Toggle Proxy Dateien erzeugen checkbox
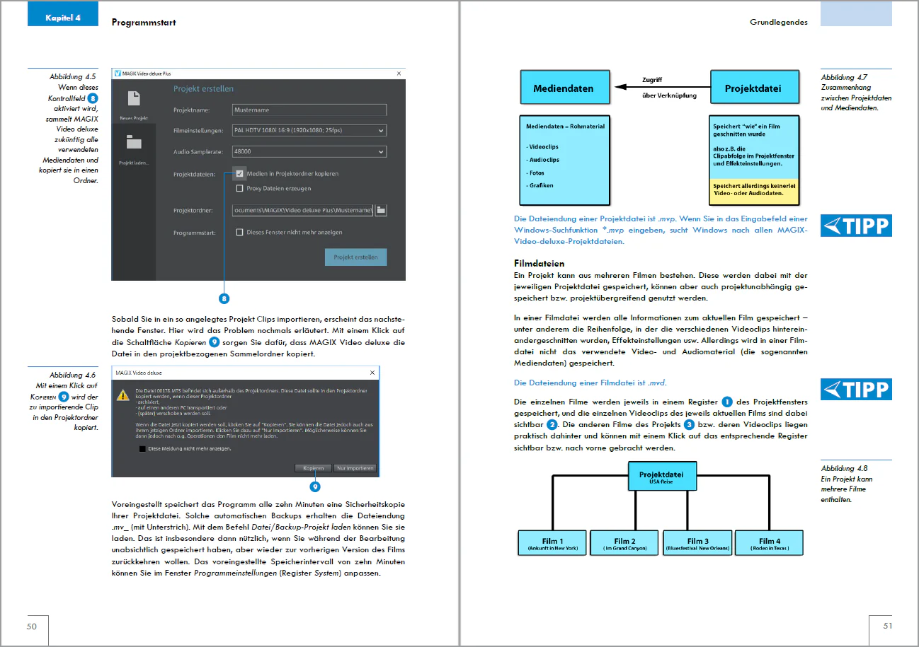The image size is (919, 647). tap(240, 189)
